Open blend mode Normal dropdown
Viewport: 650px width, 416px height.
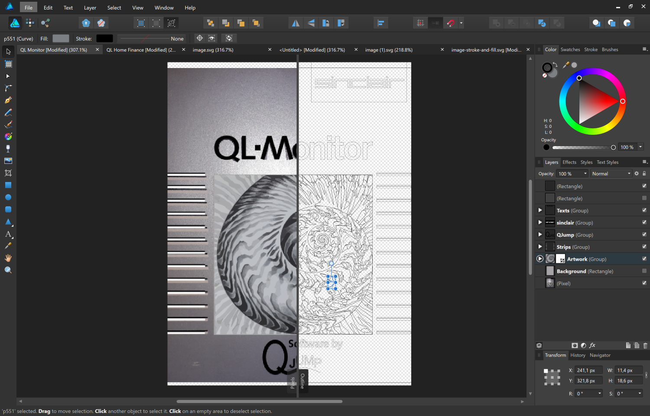[611, 173]
